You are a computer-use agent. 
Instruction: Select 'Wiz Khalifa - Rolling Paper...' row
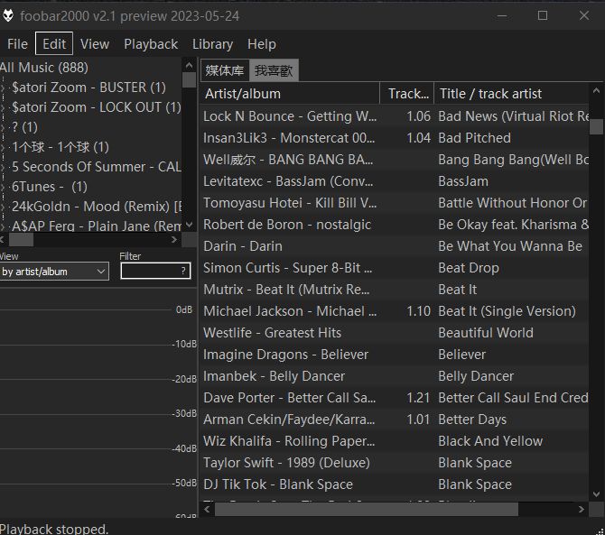coord(395,441)
